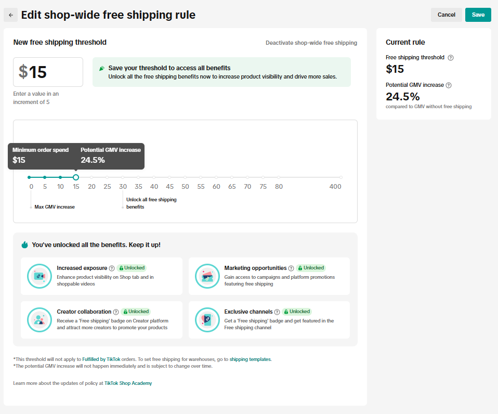Click help icon next to Marketing opportunities
Viewport: 498px width, 414px height.
pyautogui.click(x=291, y=268)
